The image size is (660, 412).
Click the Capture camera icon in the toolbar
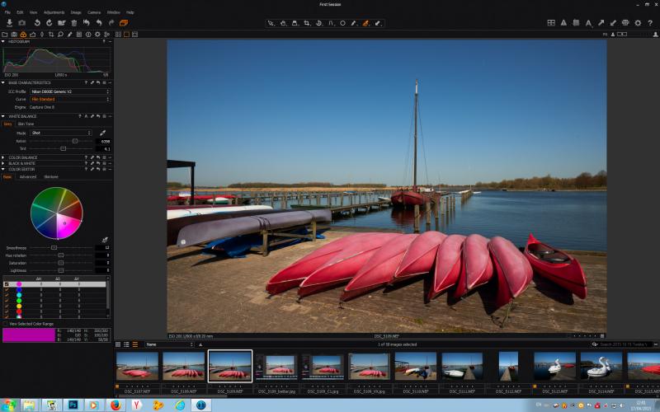(x=22, y=23)
